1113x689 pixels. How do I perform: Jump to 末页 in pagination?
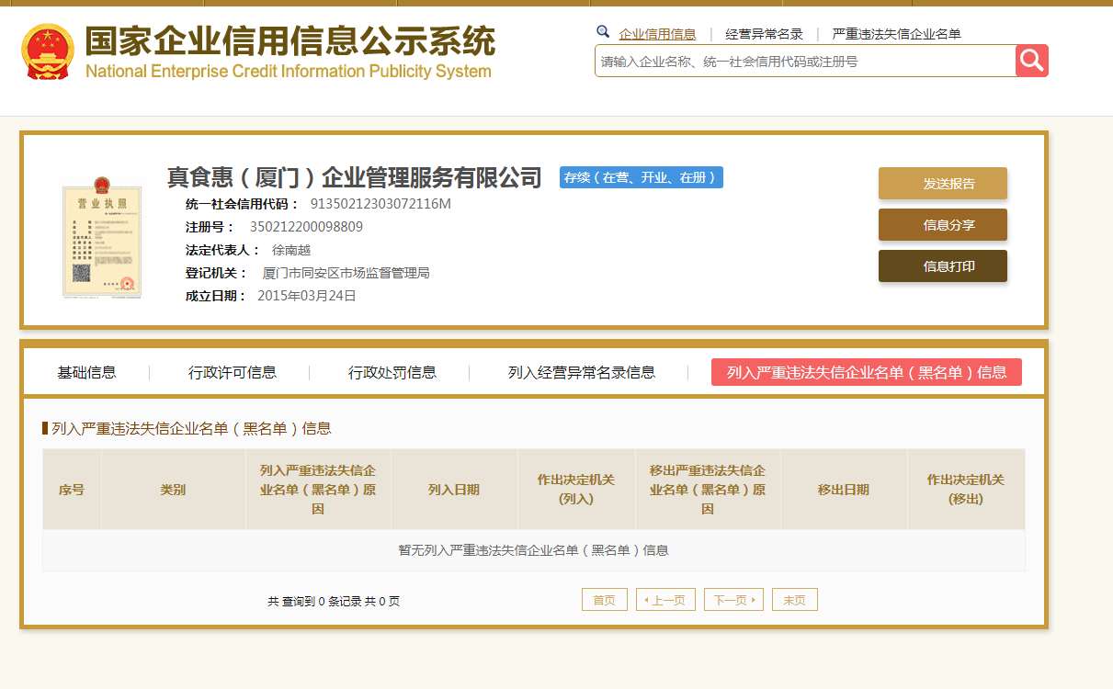click(x=795, y=600)
